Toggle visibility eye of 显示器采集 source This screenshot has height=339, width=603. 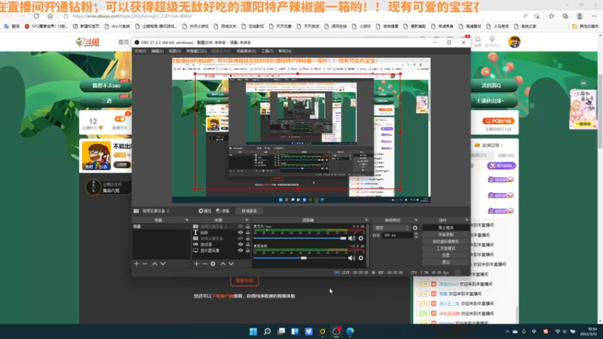click(240, 251)
